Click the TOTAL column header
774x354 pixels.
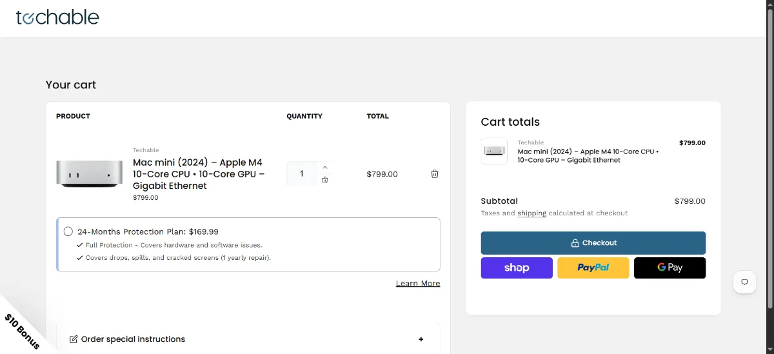pos(378,117)
